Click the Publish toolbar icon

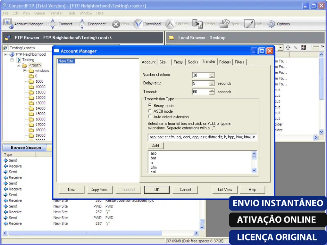pyautogui.click(x=197, y=24)
